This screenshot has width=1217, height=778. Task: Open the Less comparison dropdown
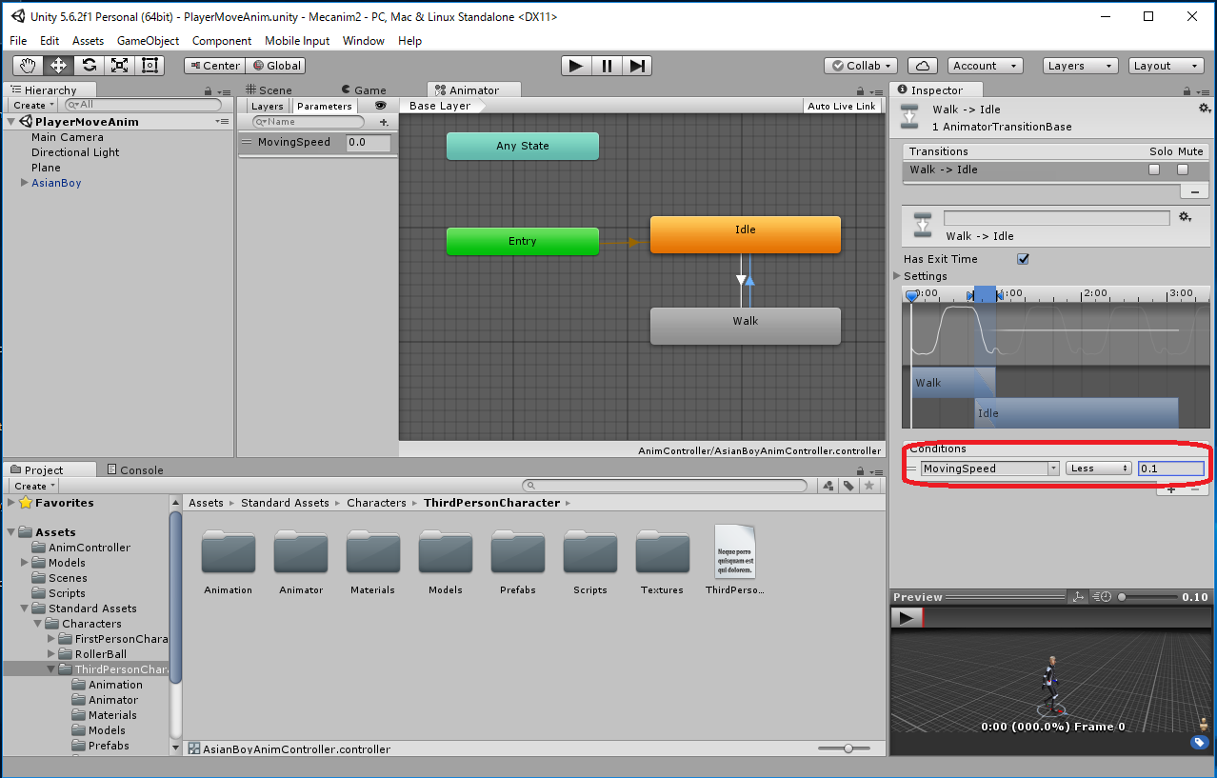pos(1098,469)
